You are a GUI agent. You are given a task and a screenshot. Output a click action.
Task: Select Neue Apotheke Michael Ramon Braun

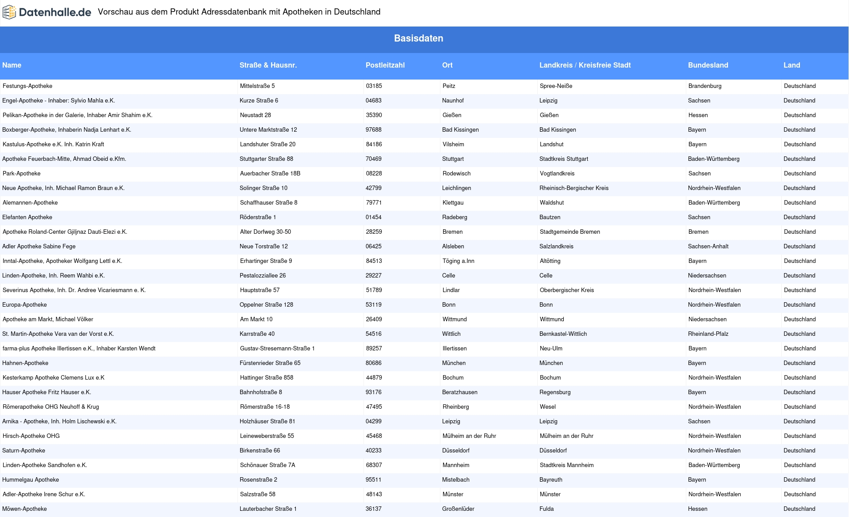pyautogui.click(x=63, y=188)
